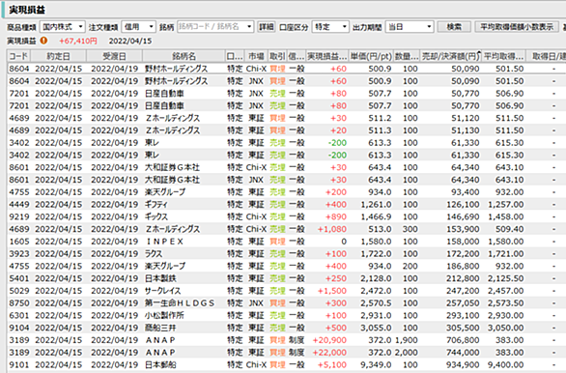Image resolution: width=566 pixels, height=373 pixels.
Task: Click the 1,257.00 average cost cell
Action: pyautogui.click(x=505, y=204)
